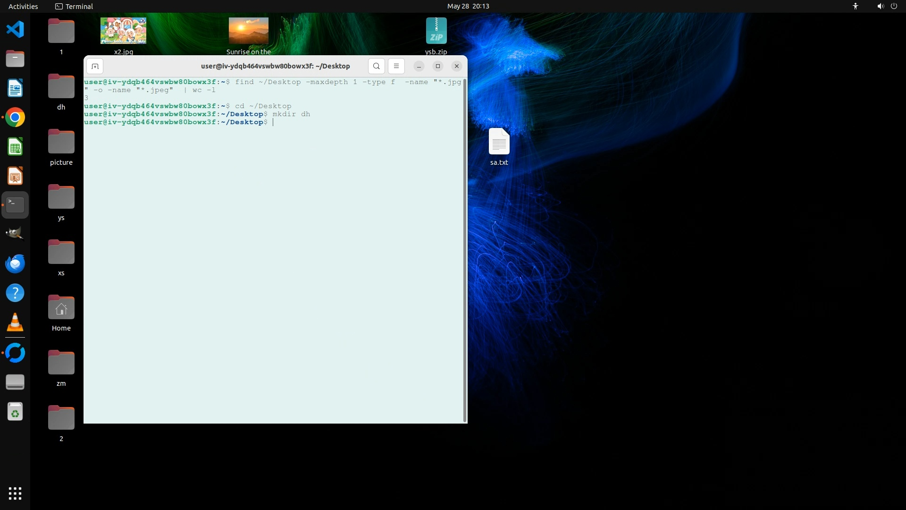Image resolution: width=906 pixels, height=510 pixels.
Task: Open Google Chrome from the dock
Action: point(15,118)
